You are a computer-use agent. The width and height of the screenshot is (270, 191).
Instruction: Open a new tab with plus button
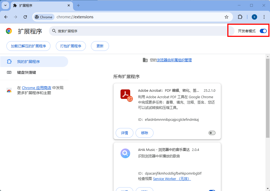click(x=78, y=5)
